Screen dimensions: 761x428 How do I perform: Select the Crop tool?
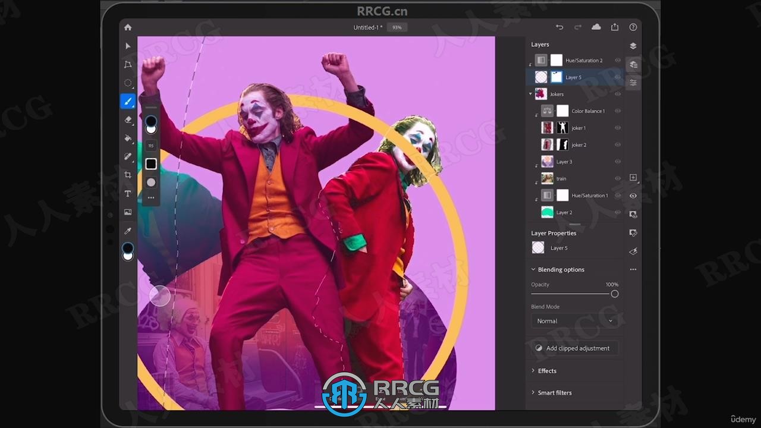pyautogui.click(x=128, y=175)
